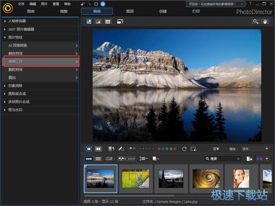This screenshot has width=275, height=206.
Task: Open the notifications bell icon
Action: (103, 4)
